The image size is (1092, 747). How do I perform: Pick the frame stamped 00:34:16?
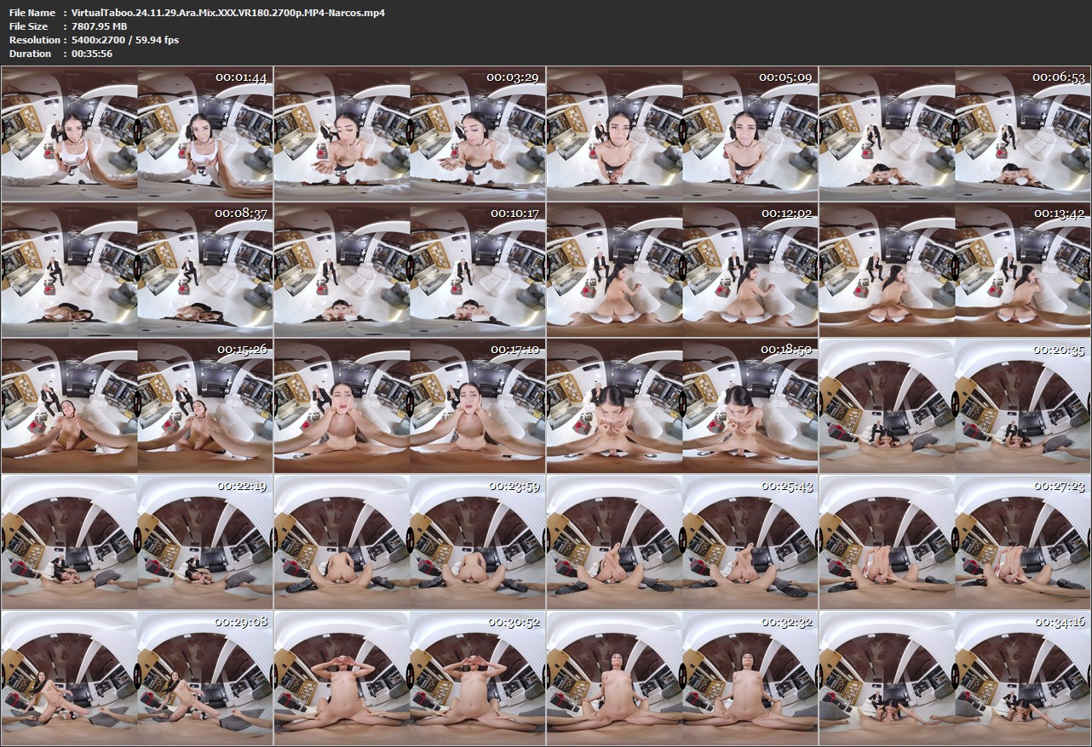pyautogui.click(x=955, y=678)
